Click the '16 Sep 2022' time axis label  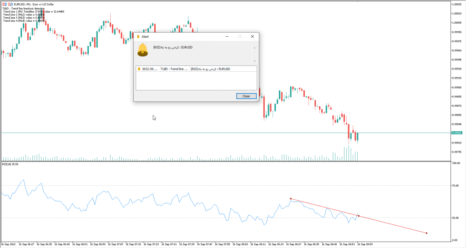coord(9,244)
